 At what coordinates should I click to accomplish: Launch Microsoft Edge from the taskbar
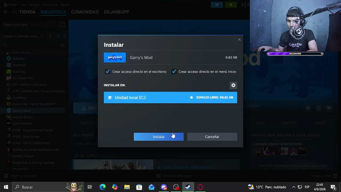[103, 187]
